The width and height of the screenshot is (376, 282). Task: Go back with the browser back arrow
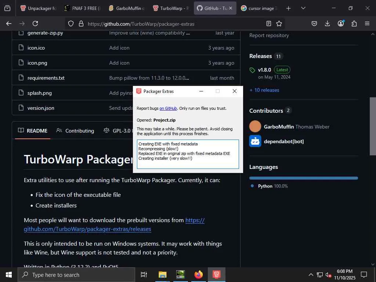point(9,23)
